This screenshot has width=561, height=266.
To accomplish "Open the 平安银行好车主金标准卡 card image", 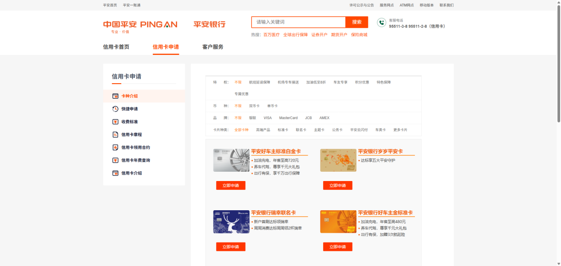I will (x=338, y=222).
